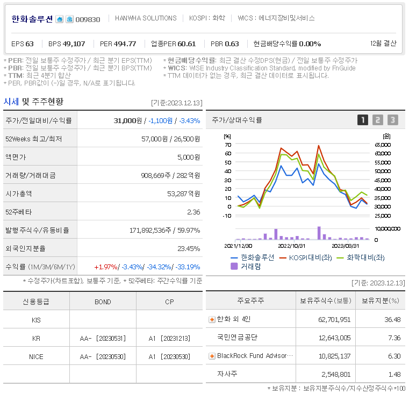Image resolution: width=409 pixels, height=394 pixels.
Task: Select the BOND column header
Action: point(103,302)
